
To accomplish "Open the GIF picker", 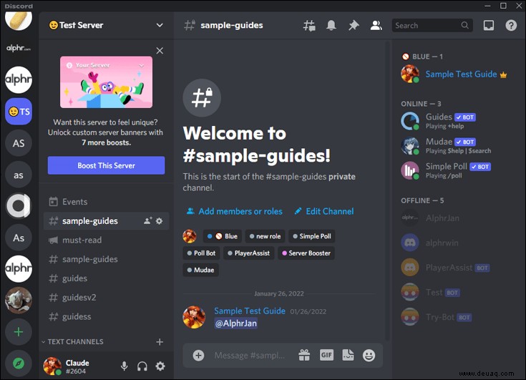I will coord(326,355).
